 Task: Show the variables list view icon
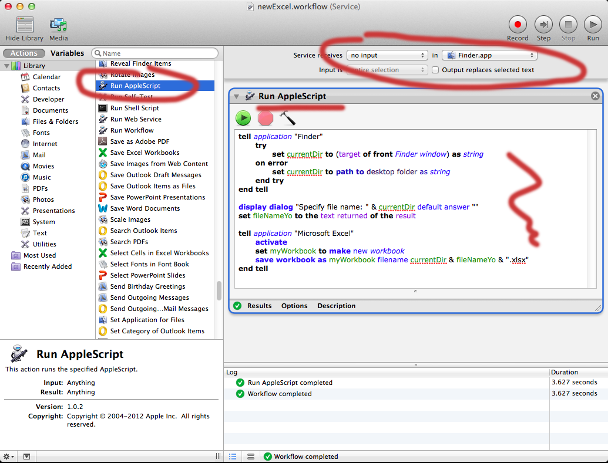pyautogui.click(x=251, y=457)
